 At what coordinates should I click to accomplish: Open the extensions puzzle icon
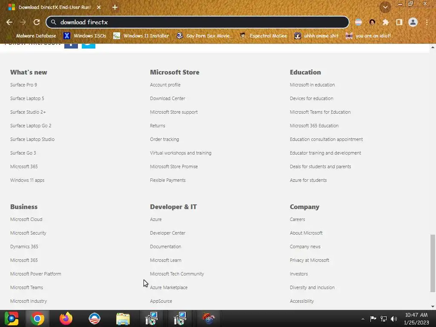click(385, 22)
